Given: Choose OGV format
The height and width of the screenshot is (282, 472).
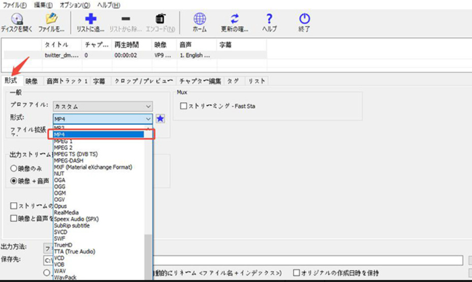Looking at the screenshot, I should pyautogui.click(x=99, y=200).
